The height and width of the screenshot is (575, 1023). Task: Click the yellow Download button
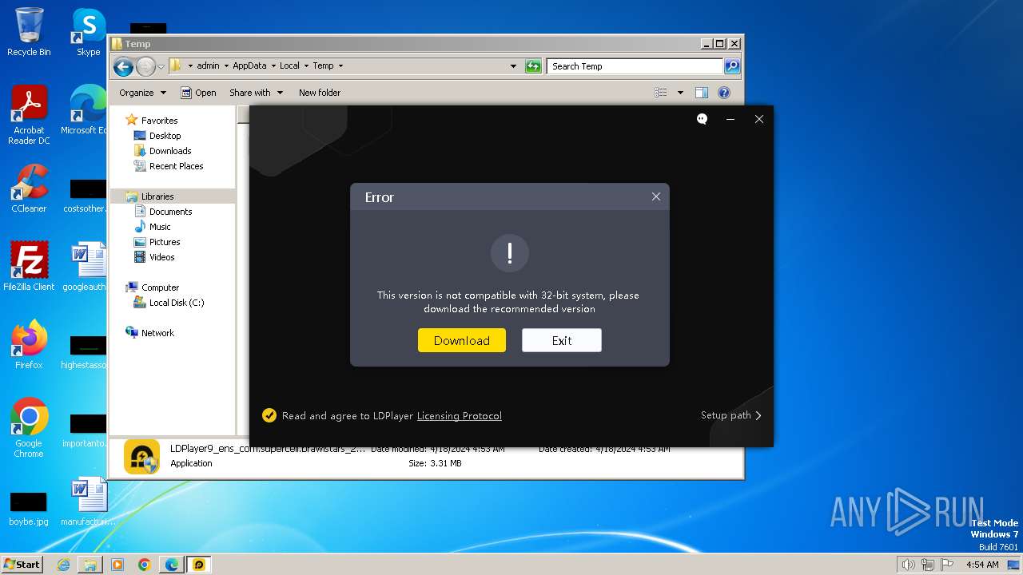point(461,340)
